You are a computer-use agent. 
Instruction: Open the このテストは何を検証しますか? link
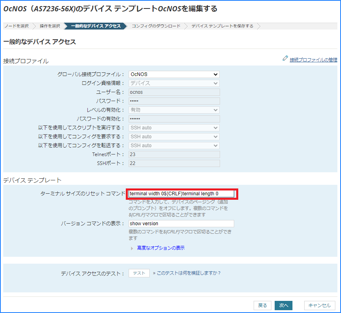point(189,273)
